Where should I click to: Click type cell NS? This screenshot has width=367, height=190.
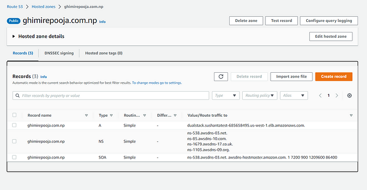click(101, 142)
